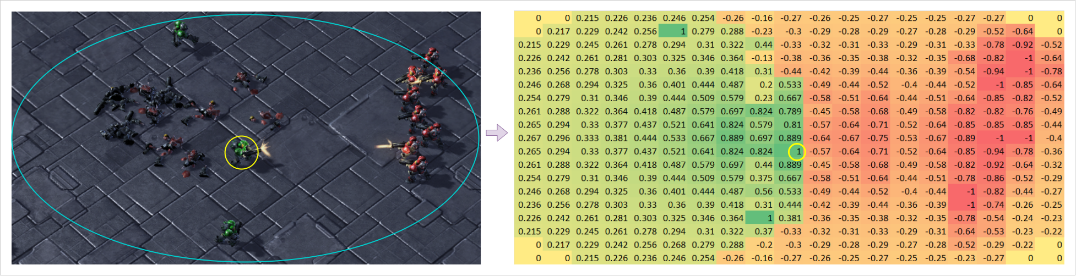Click the heatmap cell reading 0.296
This screenshot has width=1076, height=276.
pos(557,138)
